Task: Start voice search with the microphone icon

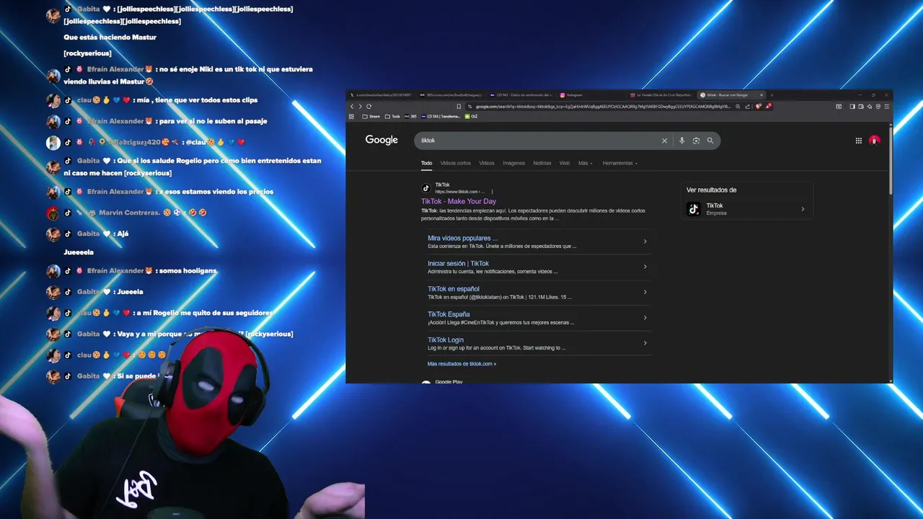Action: (x=681, y=141)
